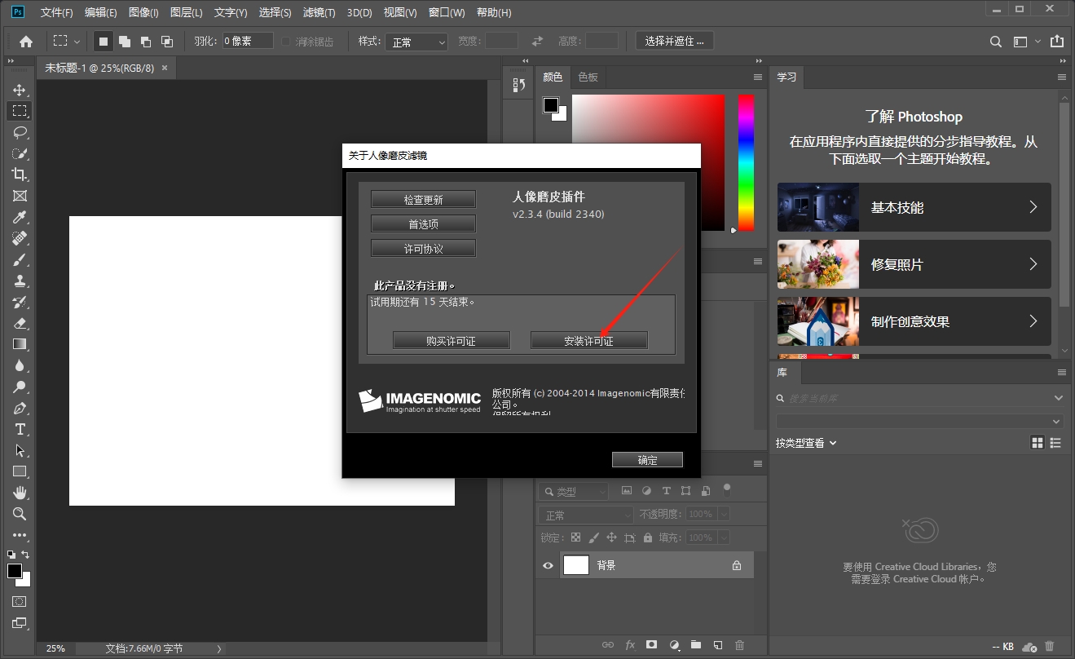Select the Hand tool

[x=20, y=493]
